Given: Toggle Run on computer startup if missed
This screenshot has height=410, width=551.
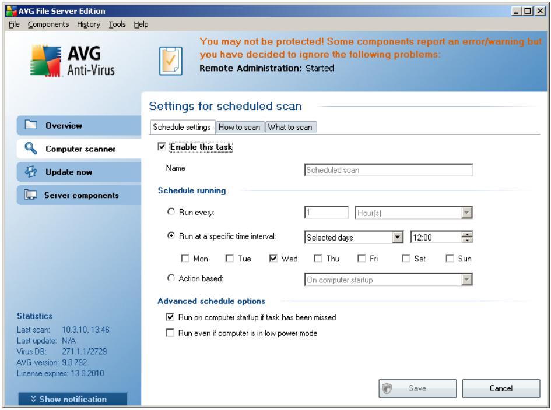Looking at the screenshot, I should click(170, 317).
